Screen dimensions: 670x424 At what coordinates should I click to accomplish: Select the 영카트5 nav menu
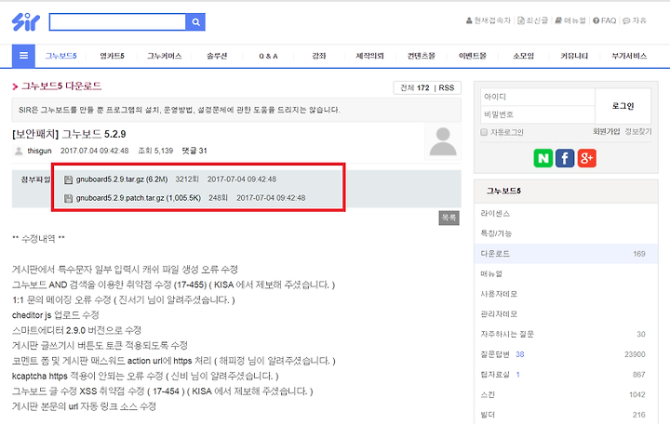click(x=112, y=56)
